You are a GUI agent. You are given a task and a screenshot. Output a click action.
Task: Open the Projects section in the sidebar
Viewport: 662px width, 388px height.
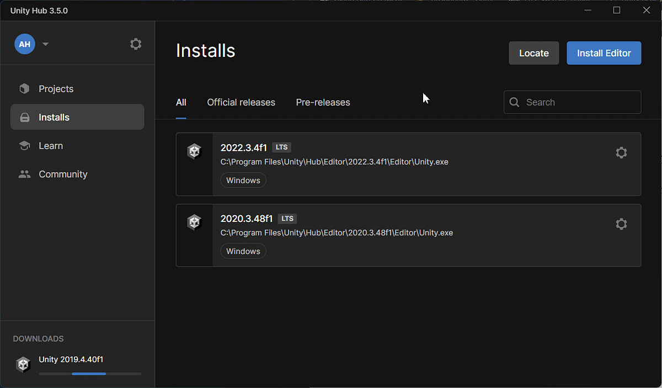point(56,88)
